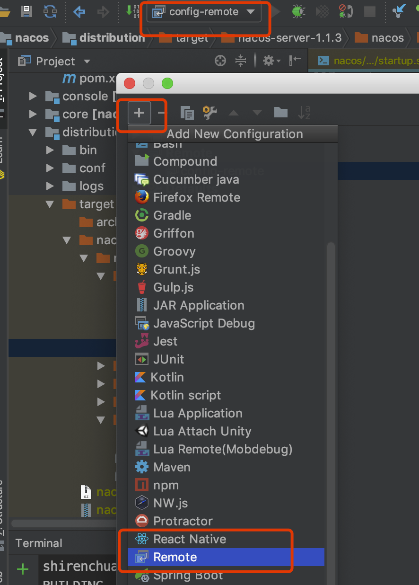419x585 pixels.
Task: Click the Save All toolbar icon
Action: [x=26, y=11]
